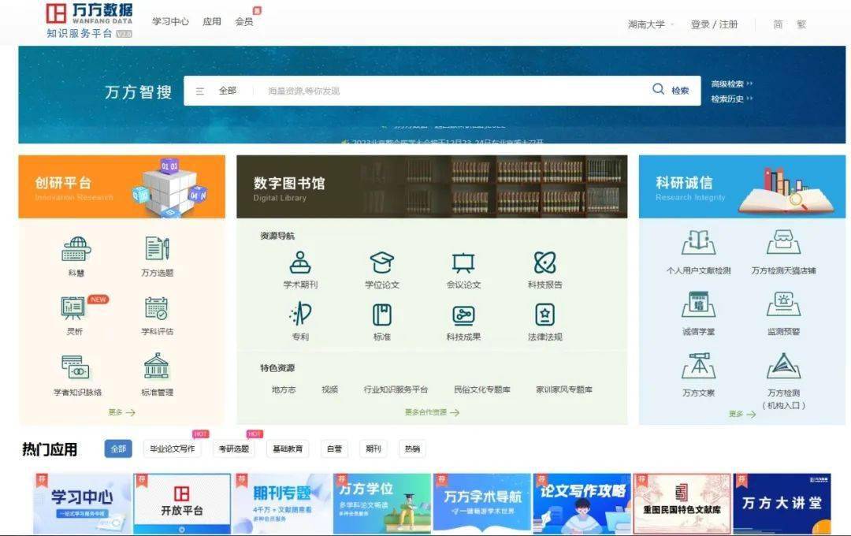Switch to traditional Chinese 繁
Image resolution: width=851 pixels, height=536 pixels.
[801, 24]
